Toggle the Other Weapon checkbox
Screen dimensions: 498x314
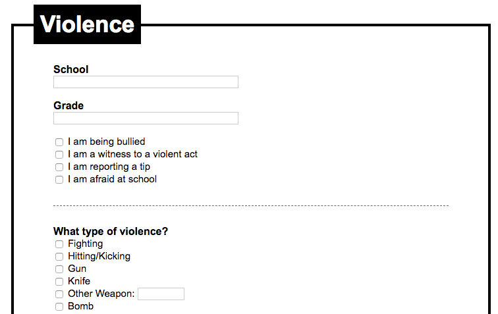click(x=59, y=294)
